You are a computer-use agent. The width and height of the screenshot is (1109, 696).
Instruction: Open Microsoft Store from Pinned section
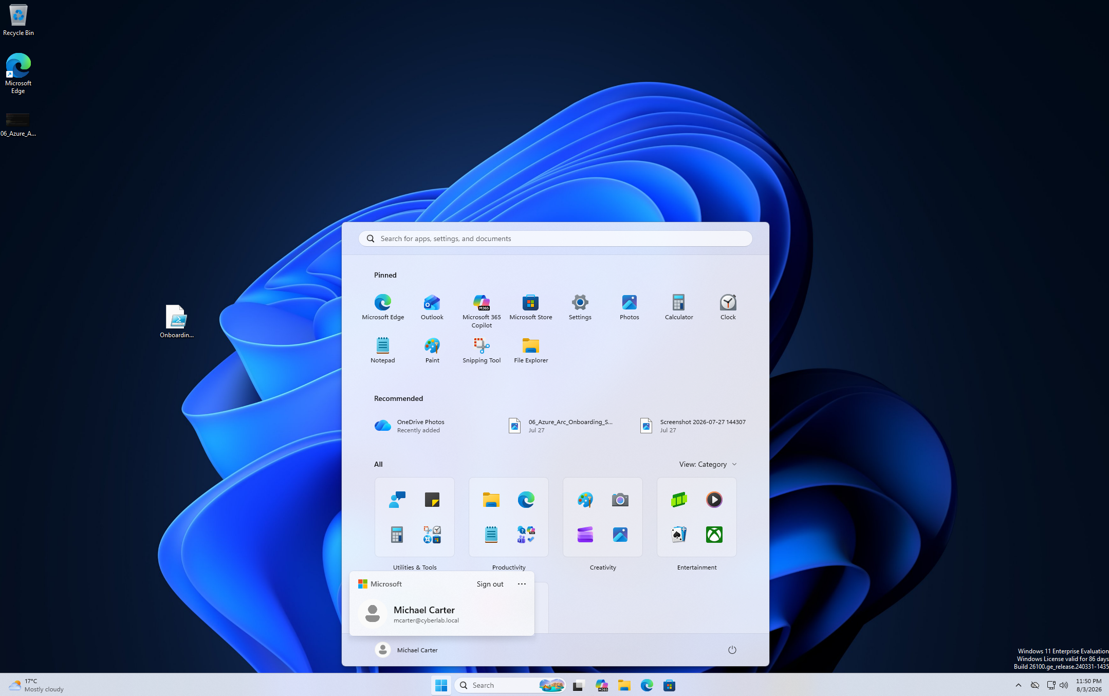coord(530,307)
